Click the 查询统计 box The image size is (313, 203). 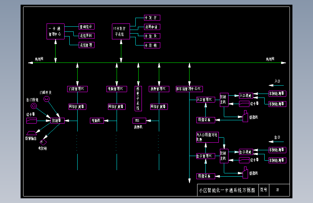click(87, 27)
